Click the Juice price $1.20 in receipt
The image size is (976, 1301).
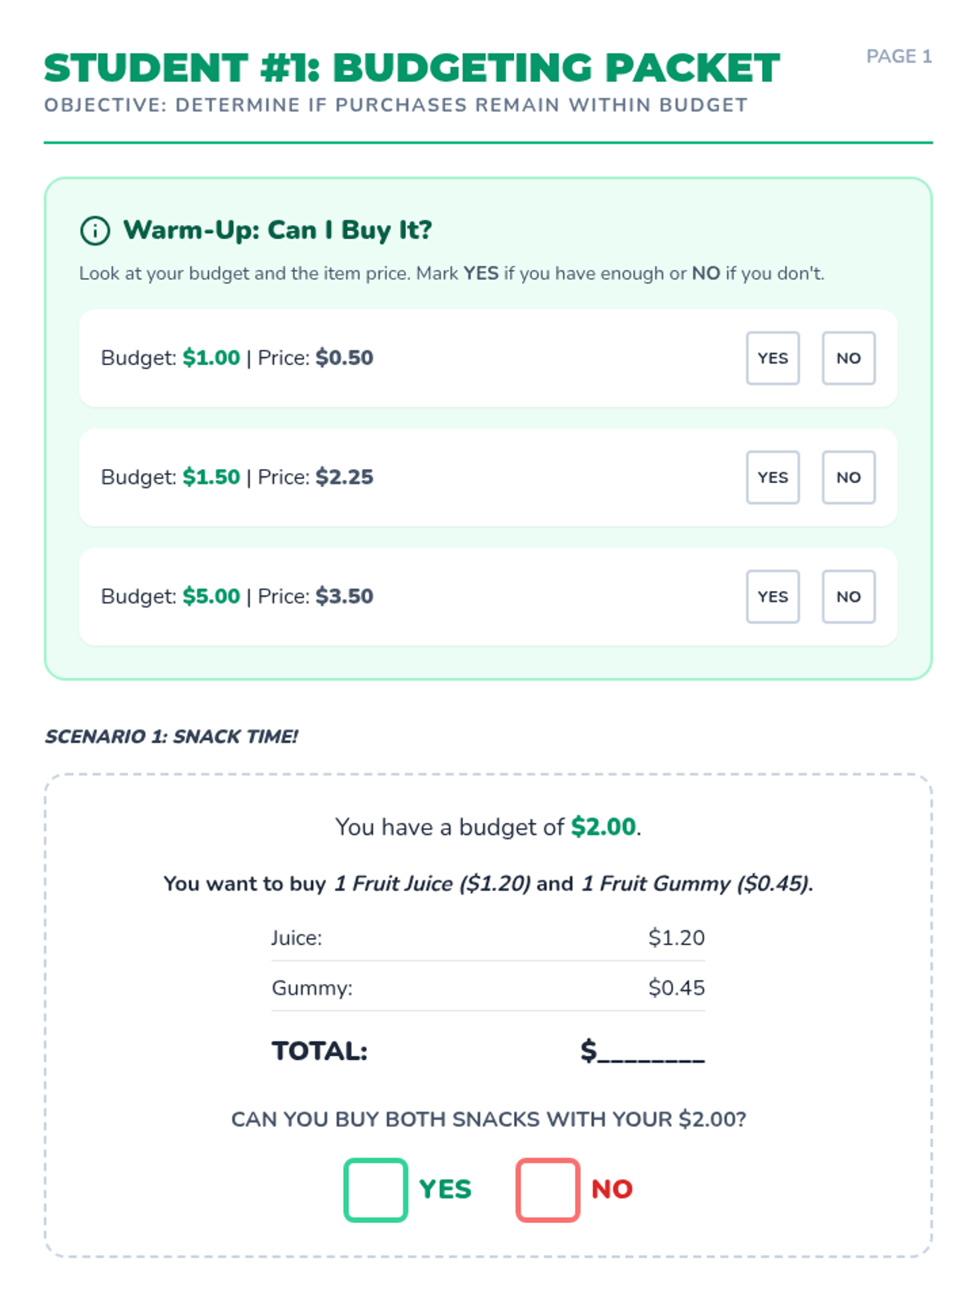click(x=676, y=938)
